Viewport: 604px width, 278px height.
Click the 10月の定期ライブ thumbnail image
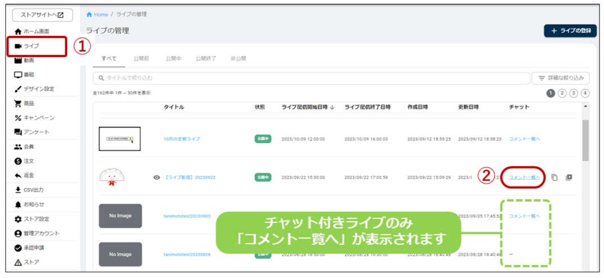(x=119, y=139)
